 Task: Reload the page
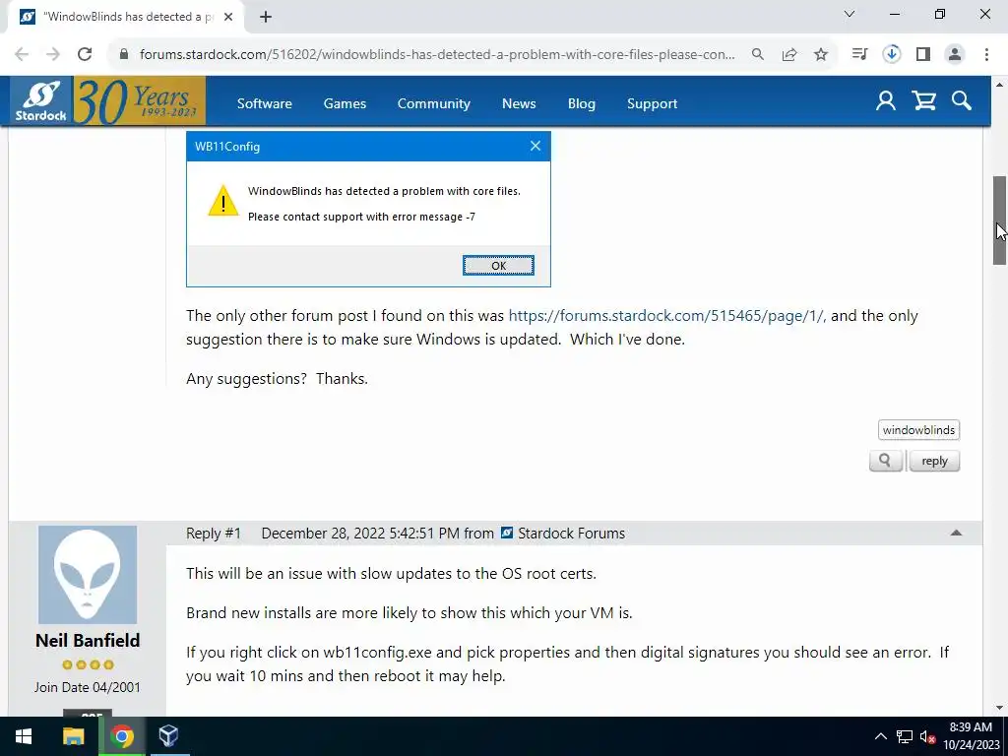(85, 55)
